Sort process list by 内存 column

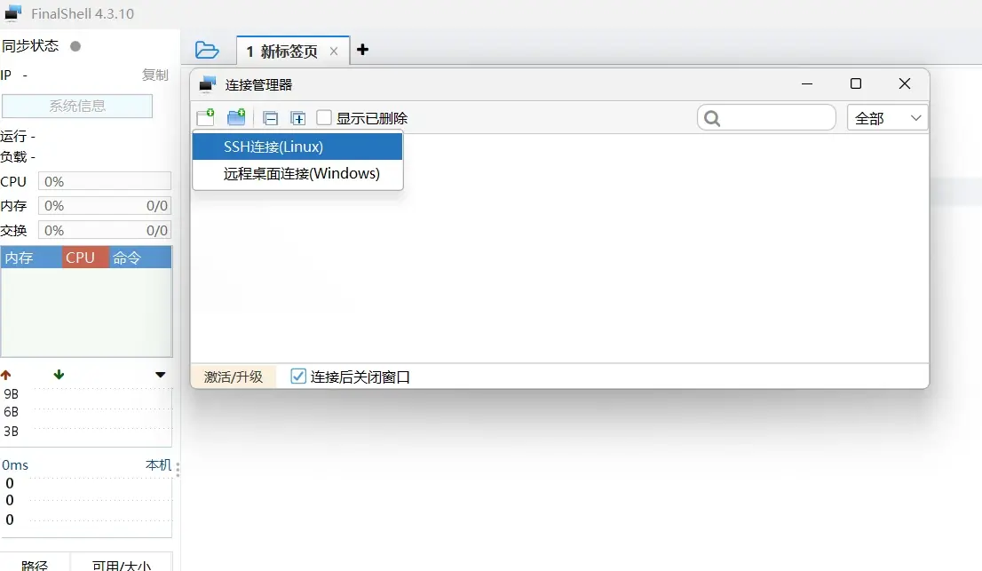31,258
